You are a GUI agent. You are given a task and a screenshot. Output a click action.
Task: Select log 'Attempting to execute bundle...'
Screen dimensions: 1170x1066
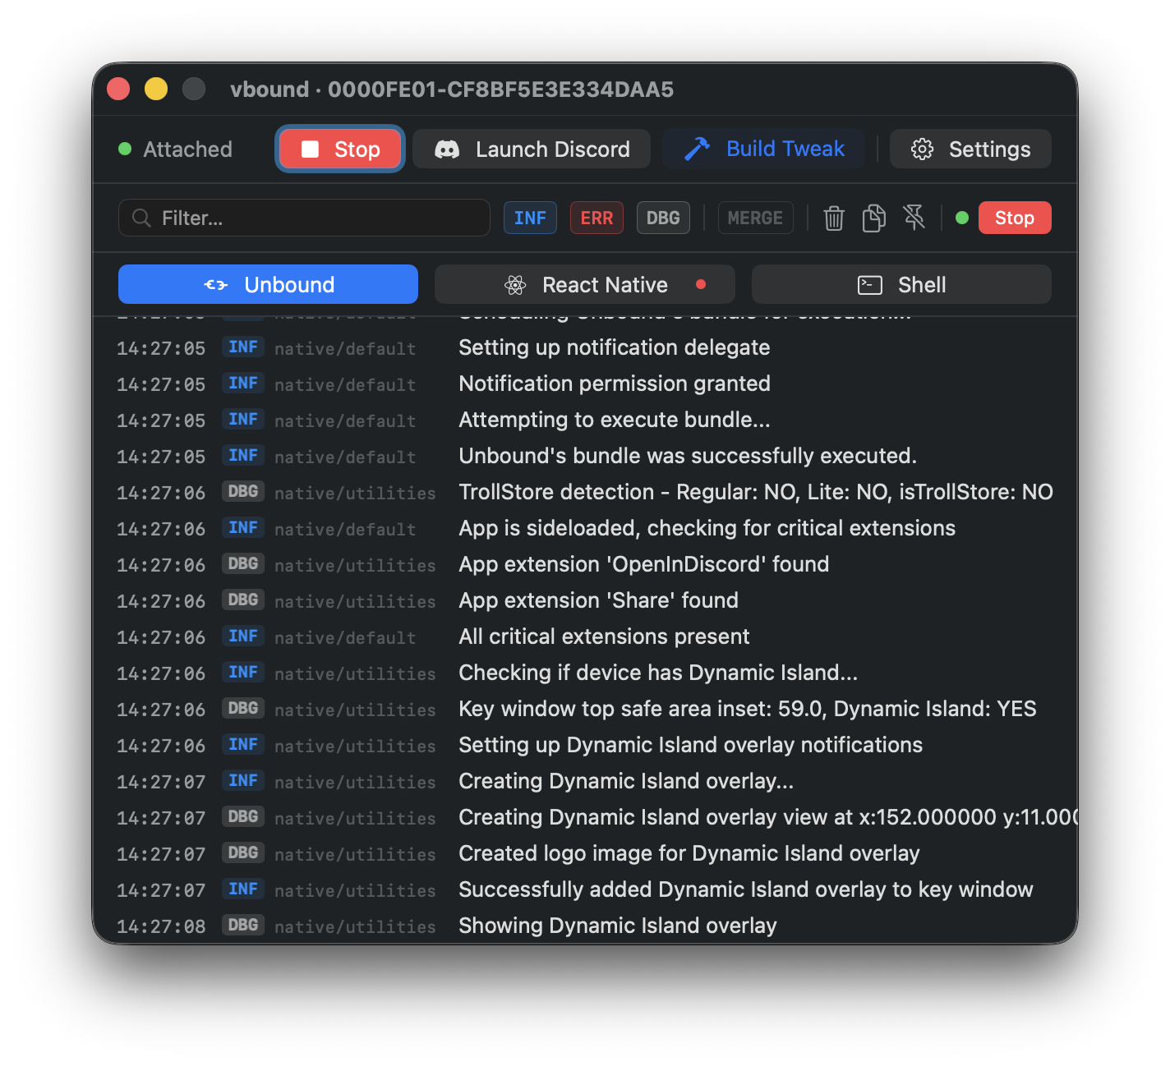[x=585, y=420]
